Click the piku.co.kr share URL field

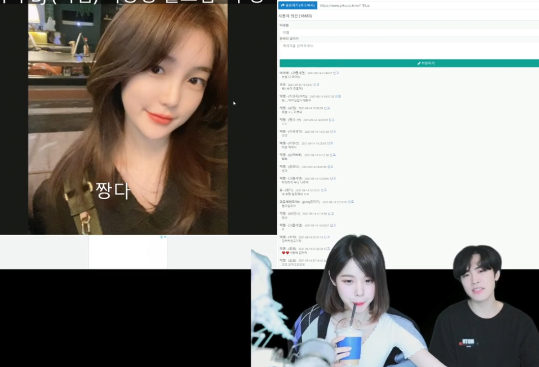(x=428, y=5)
